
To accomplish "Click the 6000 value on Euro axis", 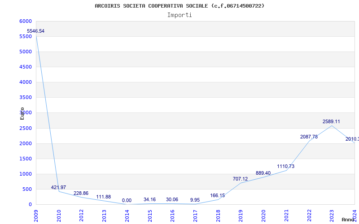I will tap(26, 21).
